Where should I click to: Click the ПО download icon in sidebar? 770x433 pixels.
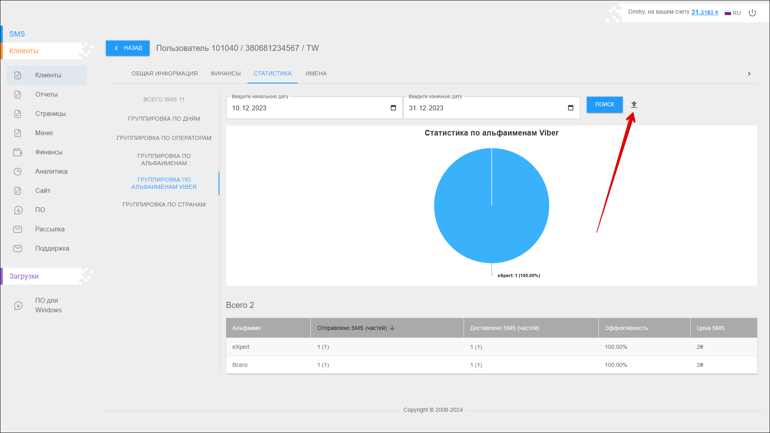point(18,210)
